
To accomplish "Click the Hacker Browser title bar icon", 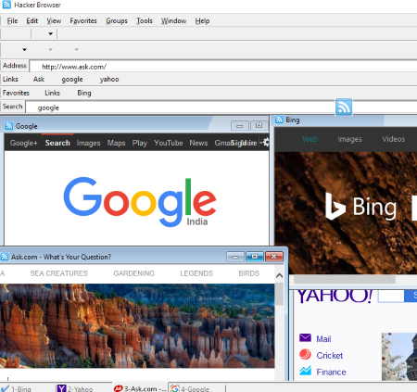I will click(x=6, y=5).
